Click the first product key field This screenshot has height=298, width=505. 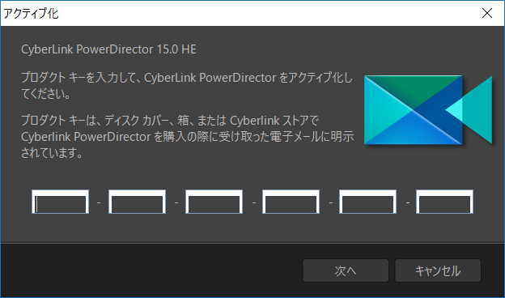click(x=60, y=202)
